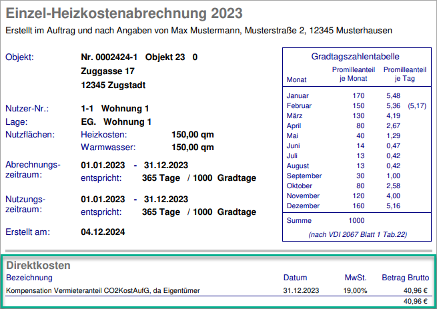
Task: Click the "Objekt:" label
Action: coord(19,57)
